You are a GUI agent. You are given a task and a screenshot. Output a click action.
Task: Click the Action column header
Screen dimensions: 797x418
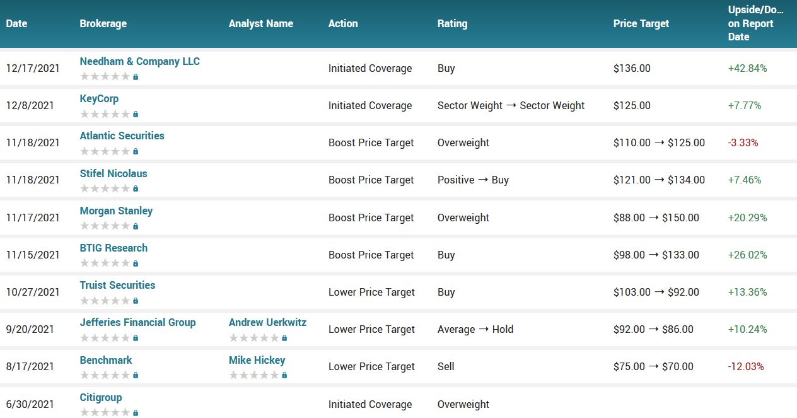tap(343, 23)
